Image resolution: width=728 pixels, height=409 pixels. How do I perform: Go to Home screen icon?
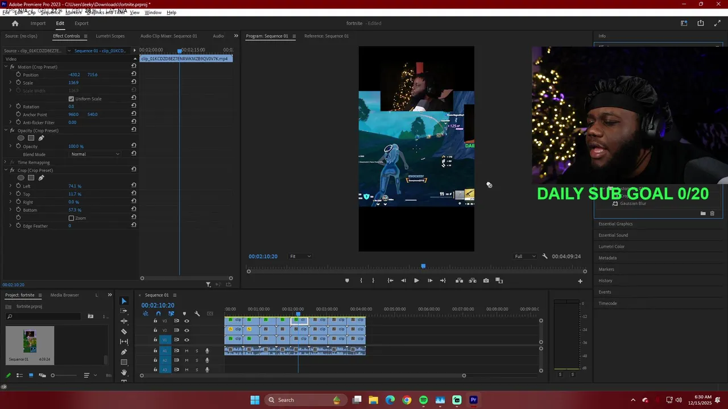pos(15,23)
